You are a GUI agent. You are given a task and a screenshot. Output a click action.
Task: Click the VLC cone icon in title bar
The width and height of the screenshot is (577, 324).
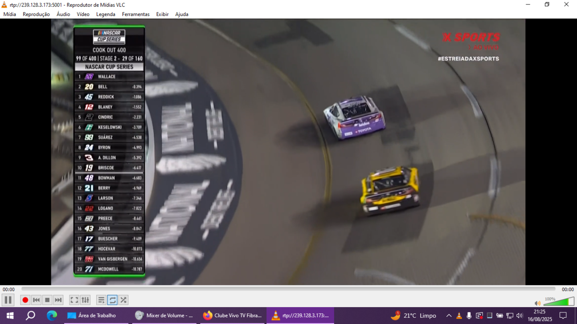pos(4,4)
